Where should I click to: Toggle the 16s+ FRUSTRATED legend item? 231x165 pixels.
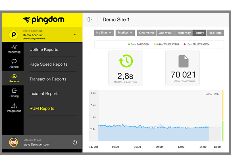(x=196, y=44)
